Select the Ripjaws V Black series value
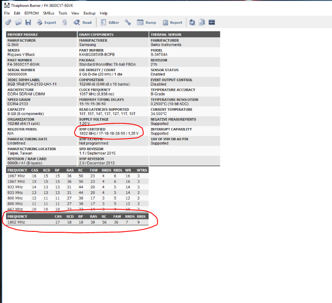The width and height of the screenshot is (332, 303). click(x=21, y=55)
